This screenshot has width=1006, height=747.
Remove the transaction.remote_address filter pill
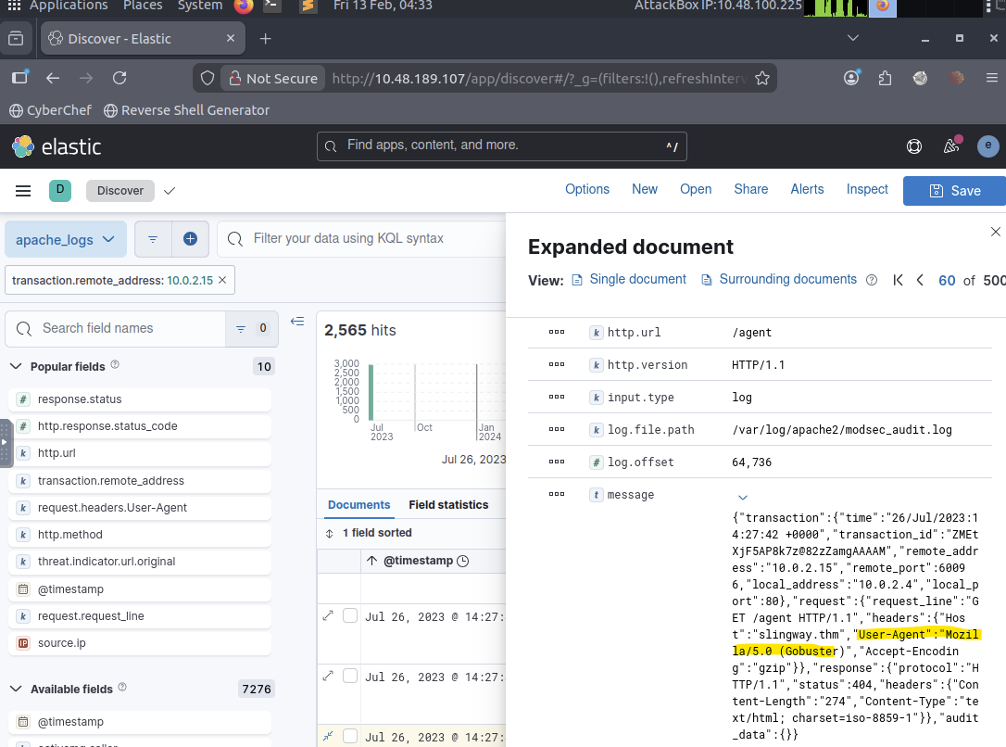tap(222, 280)
